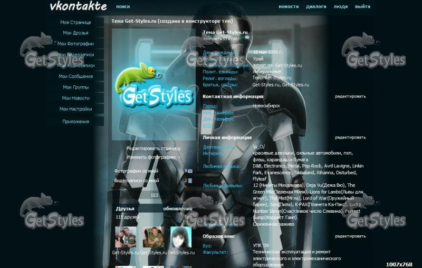Open the friend avatar in camouflage clothing

153,237
